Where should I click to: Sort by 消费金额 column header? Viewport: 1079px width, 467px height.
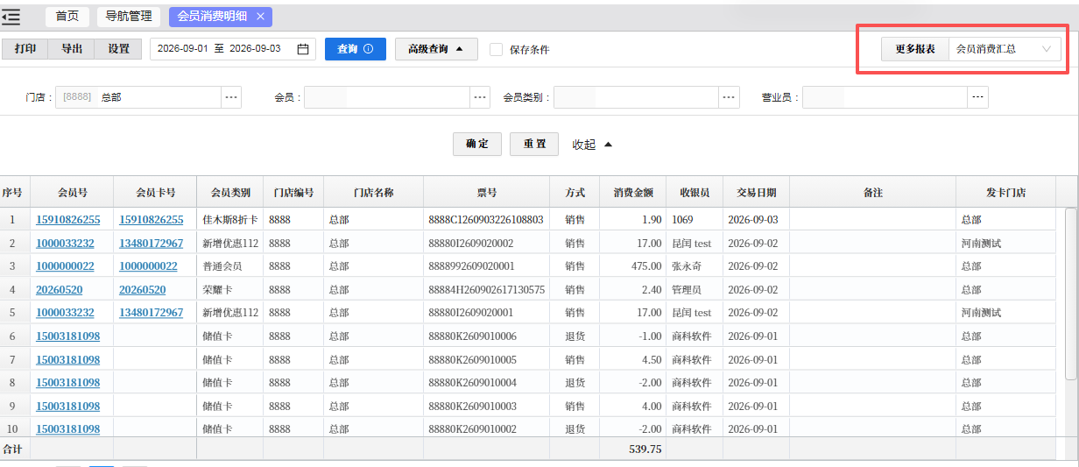[x=633, y=192]
